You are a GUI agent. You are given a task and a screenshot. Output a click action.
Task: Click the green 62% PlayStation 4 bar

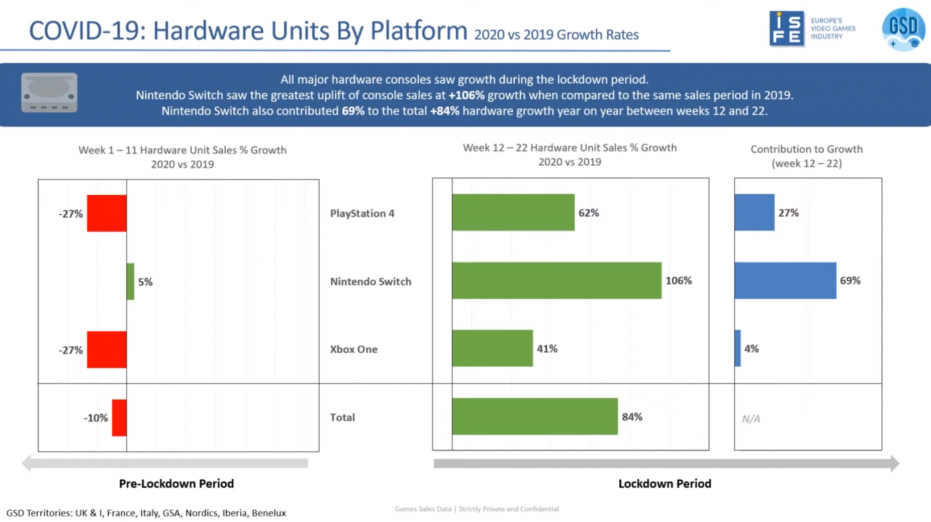[x=513, y=212]
